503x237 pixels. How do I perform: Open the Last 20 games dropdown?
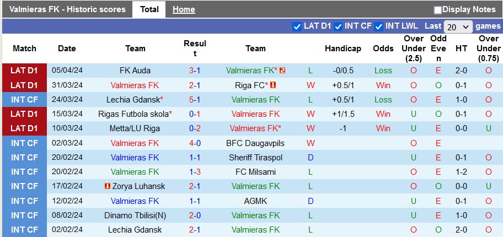tap(458, 26)
